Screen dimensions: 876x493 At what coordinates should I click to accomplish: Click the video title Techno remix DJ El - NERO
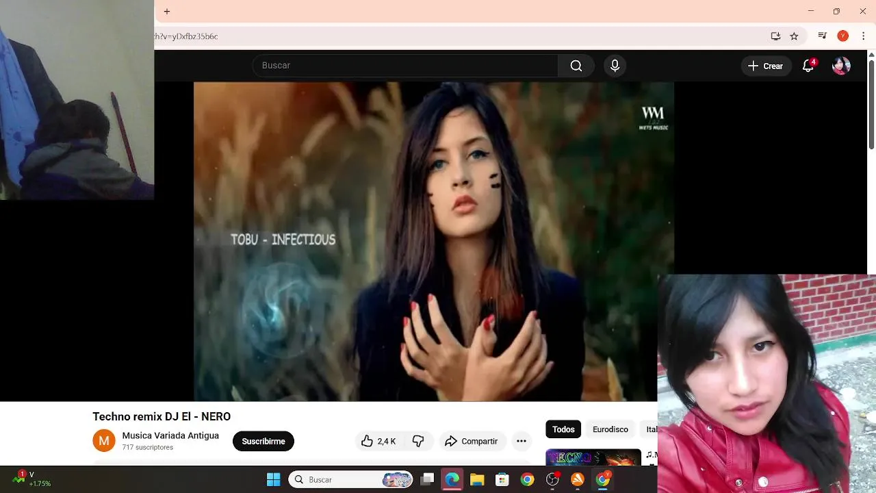pos(162,416)
